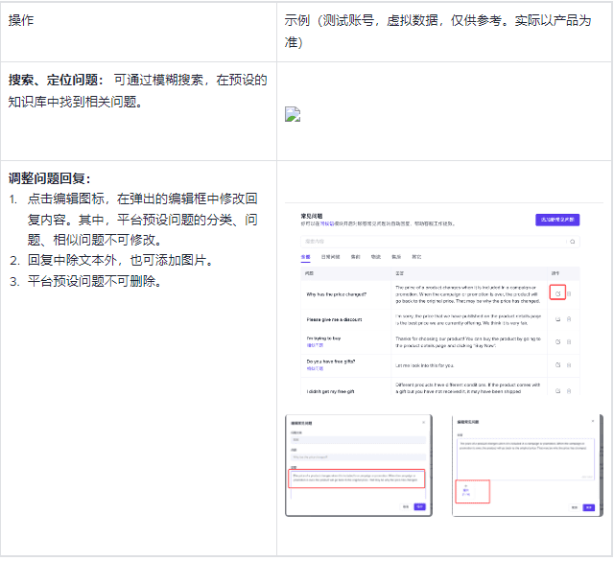
Task: Open similar questions link under 'I'm trying to buy'
Action: pyautogui.click(x=315, y=345)
